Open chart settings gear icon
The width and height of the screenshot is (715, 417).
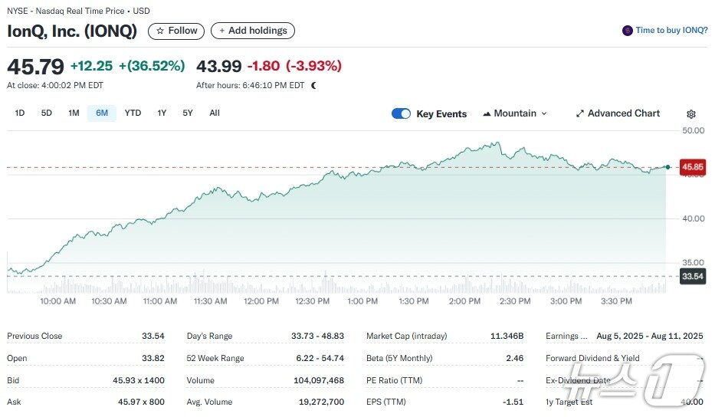[690, 114]
